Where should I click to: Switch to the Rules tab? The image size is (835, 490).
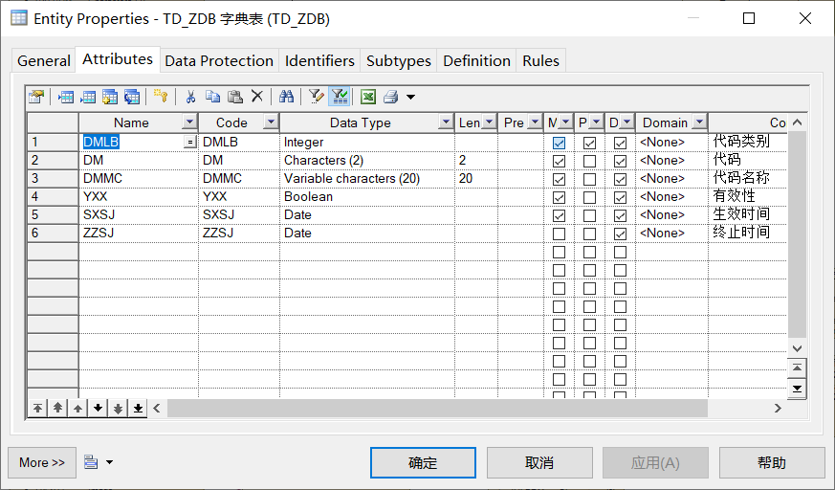point(540,60)
